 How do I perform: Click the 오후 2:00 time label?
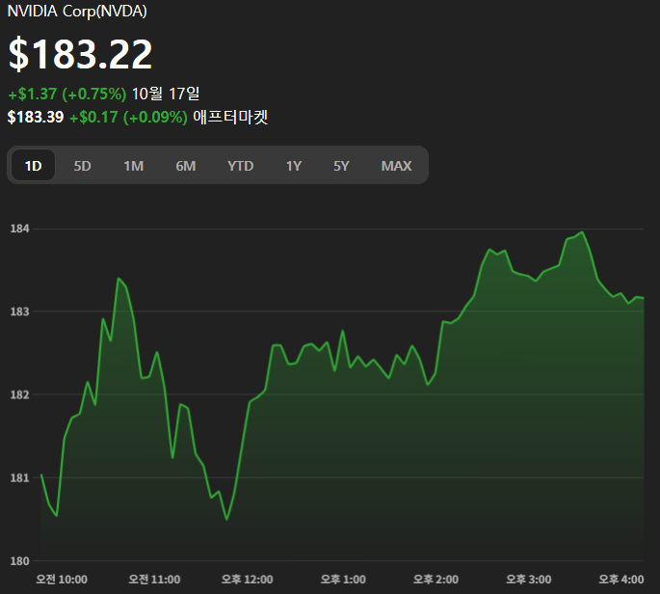pos(436,580)
